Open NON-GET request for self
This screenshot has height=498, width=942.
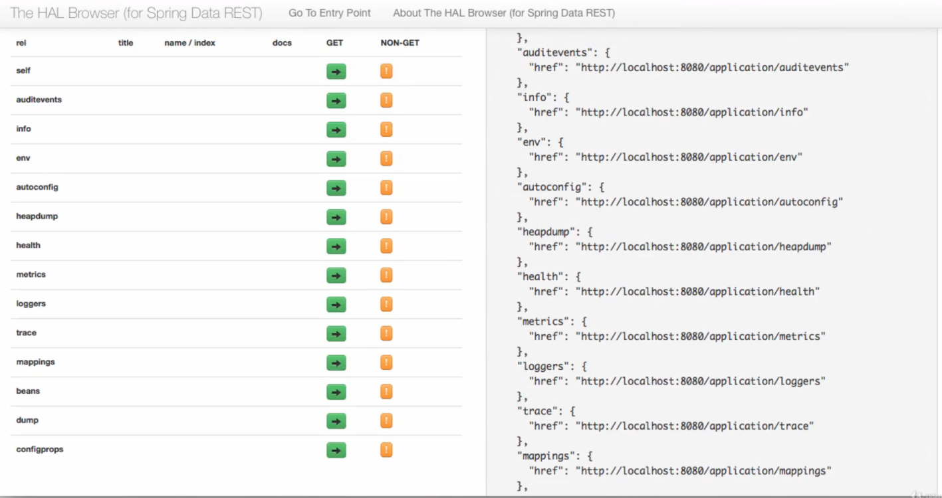[386, 71]
